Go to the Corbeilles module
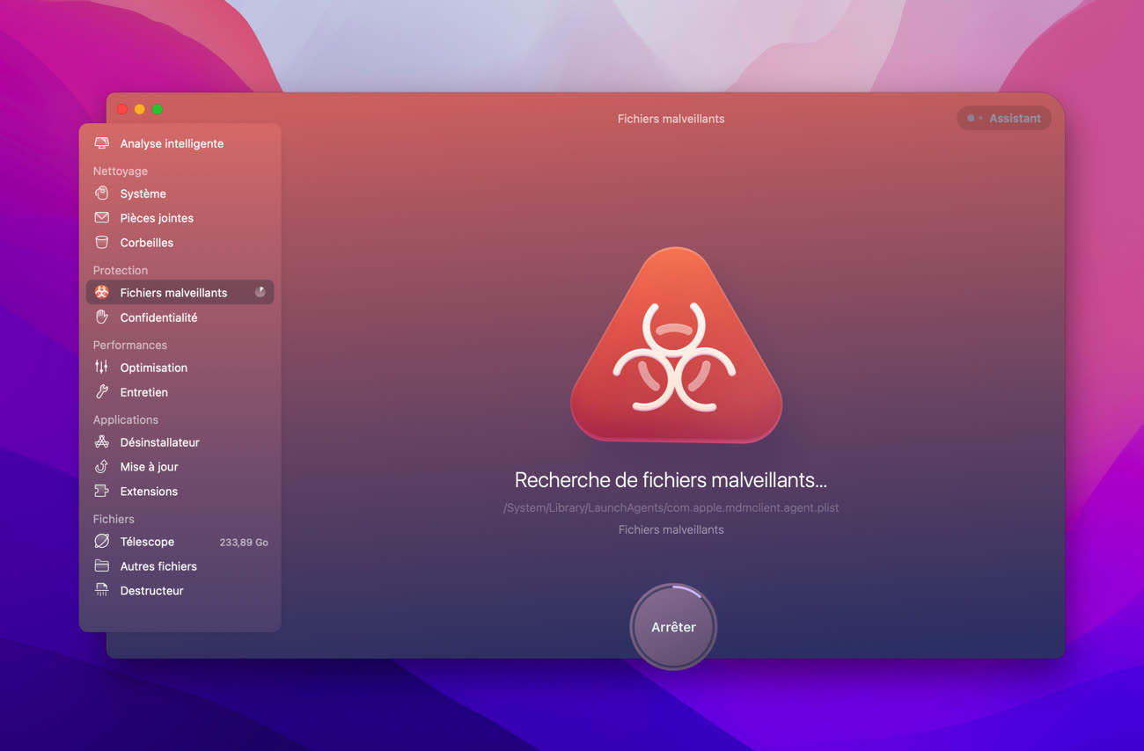Screen dimensions: 1144x751 point(180,243)
